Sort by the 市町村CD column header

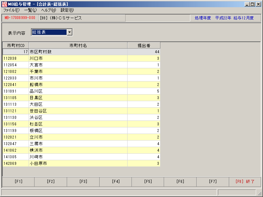16,45
